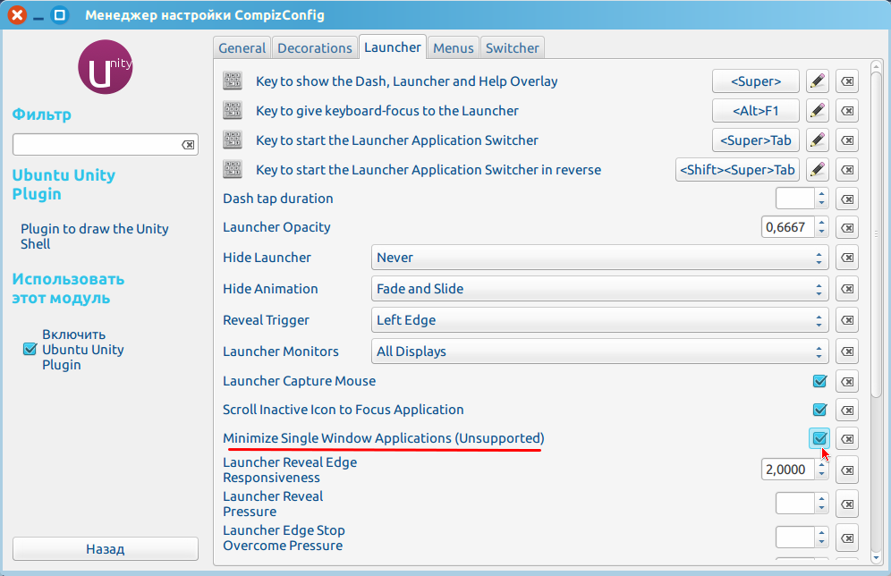Toggle Minimize Single Window Applications checkbox

pos(819,438)
